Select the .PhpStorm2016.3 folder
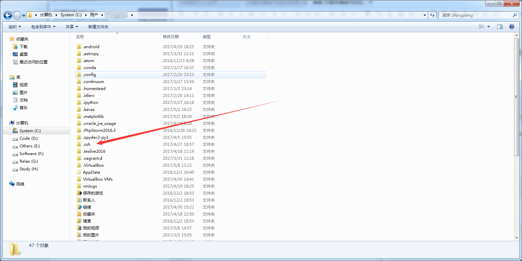 99,130
